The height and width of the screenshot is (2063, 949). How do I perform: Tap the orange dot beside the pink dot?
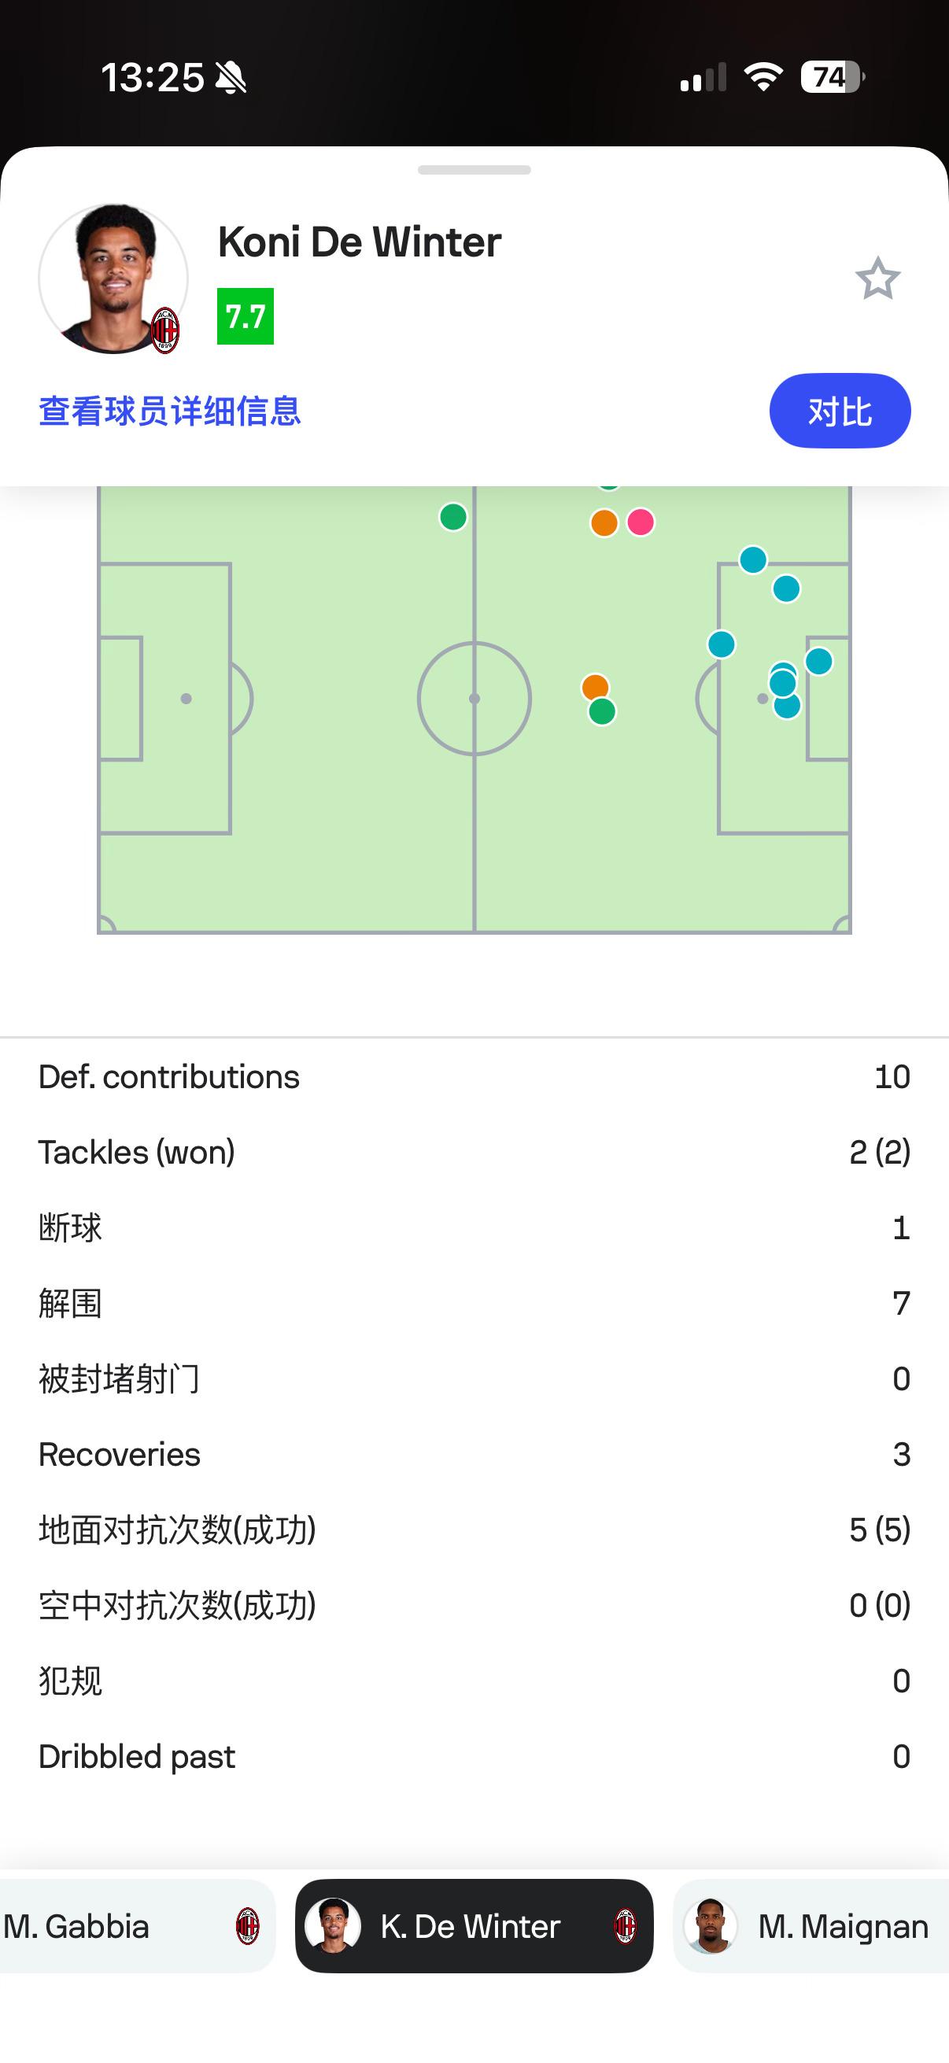pos(604,523)
